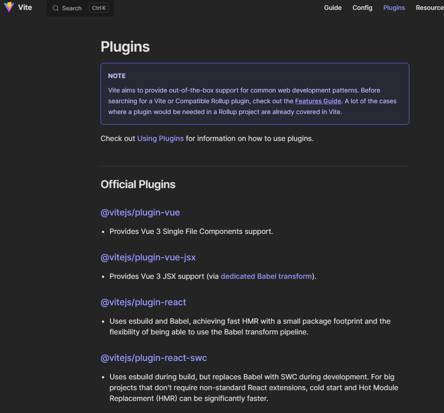The image size is (444, 413).
Task: Click the Vue 3 Single File Components bullet
Action: 191,231
